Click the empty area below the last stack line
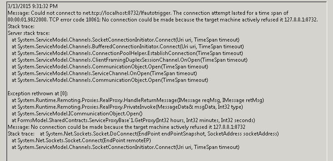Screen dimensions: 333x161 [166, 155]
